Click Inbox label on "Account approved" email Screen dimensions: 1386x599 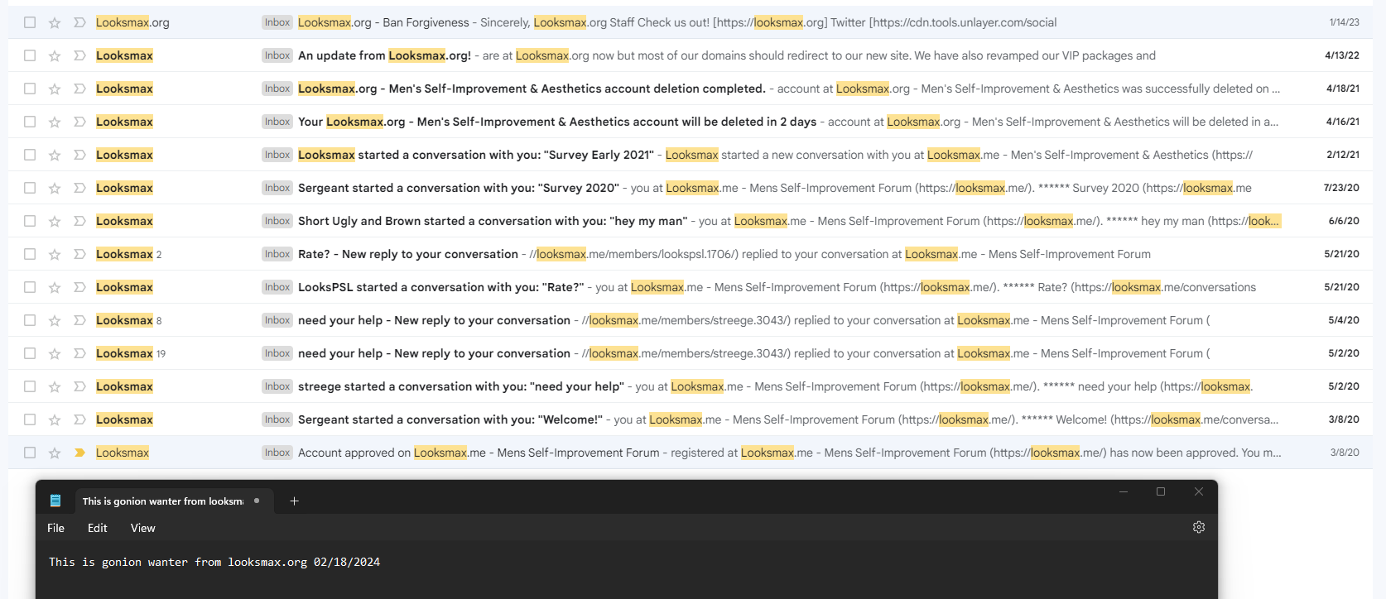tap(277, 453)
